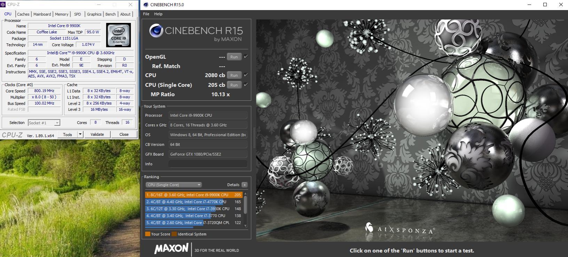Open the CPU (Single Core) ranking dropdown
The width and height of the screenshot is (568, 257).
tap(173, 185)
